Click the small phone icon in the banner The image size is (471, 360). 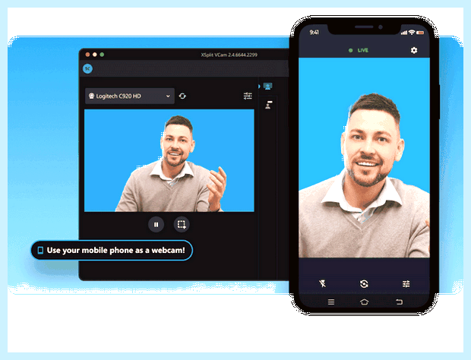click(x=40, y=250)
